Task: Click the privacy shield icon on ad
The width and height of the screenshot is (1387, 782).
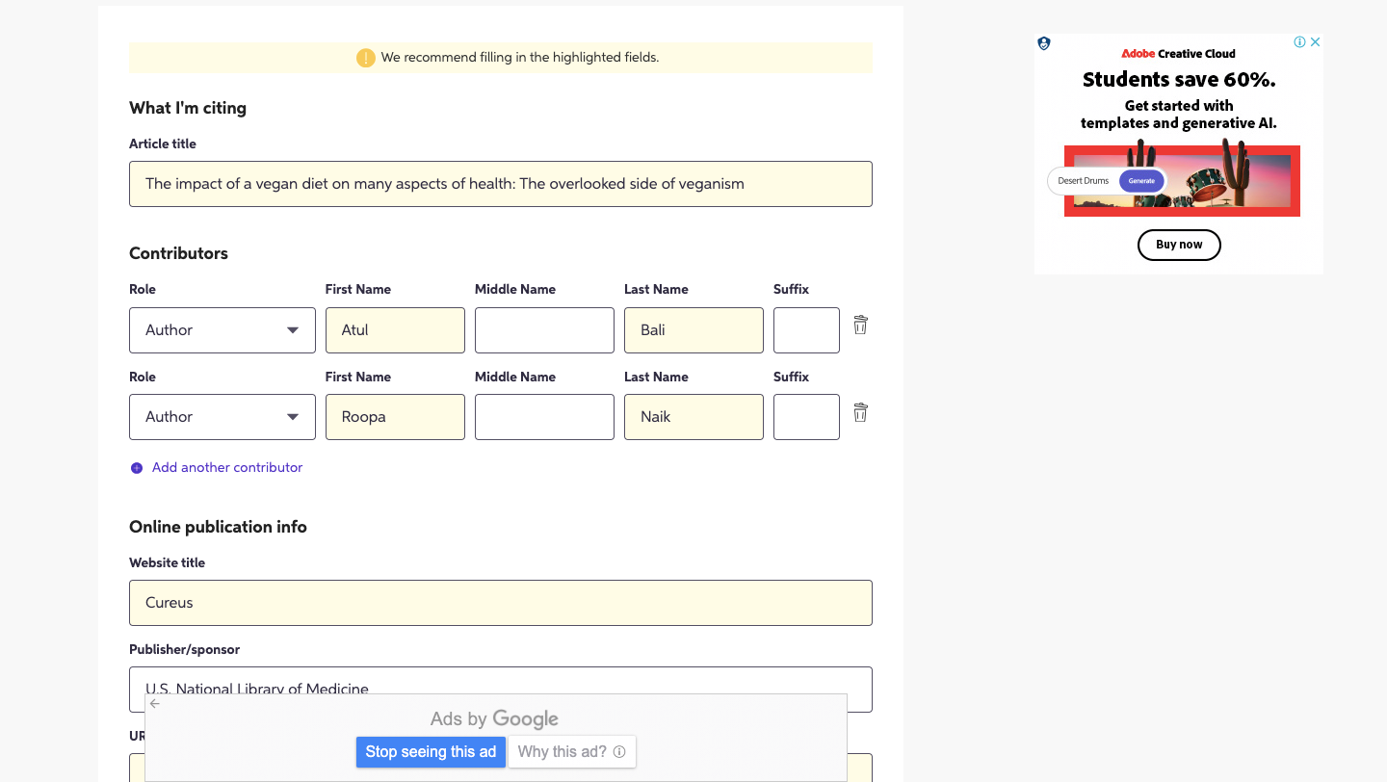Action: 1044,43
